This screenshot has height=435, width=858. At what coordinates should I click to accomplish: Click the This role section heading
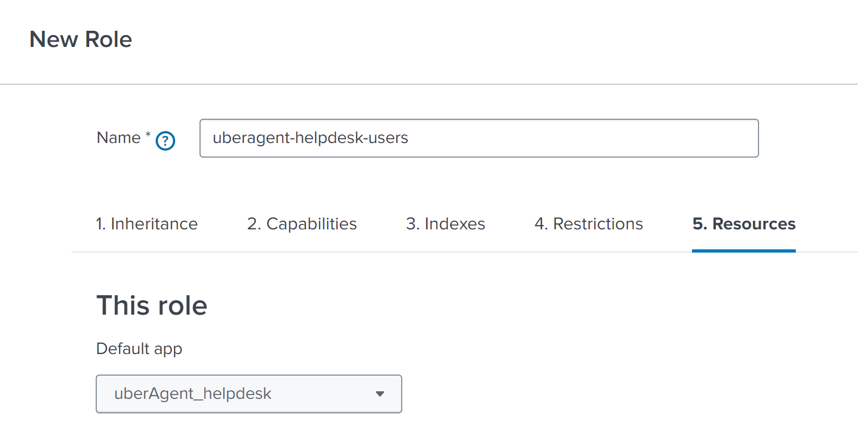coord(151,305)
